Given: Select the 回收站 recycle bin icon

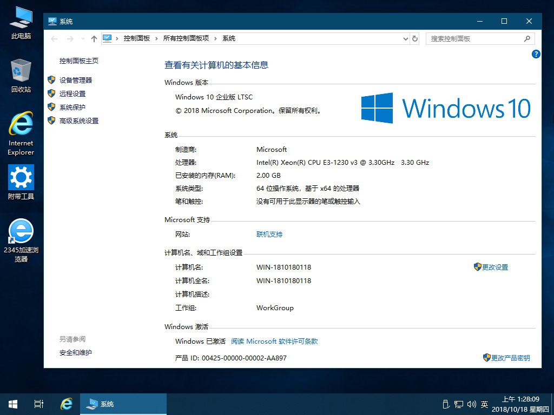Looking at the screenshot, I should coord(21,76).
